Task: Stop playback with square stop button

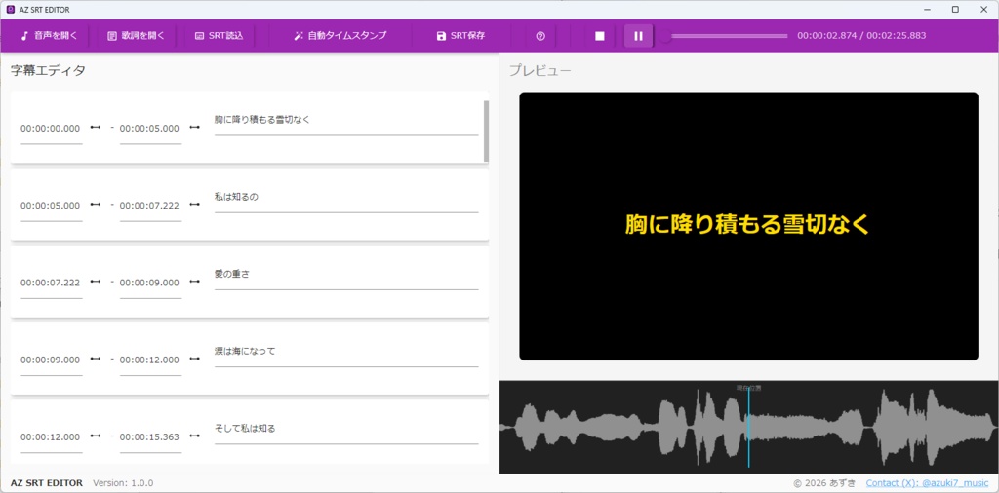Action: point(600,36)
